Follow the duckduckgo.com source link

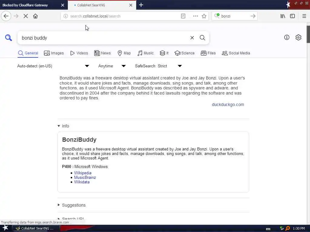pyautogui.click(x=228, y=105)
